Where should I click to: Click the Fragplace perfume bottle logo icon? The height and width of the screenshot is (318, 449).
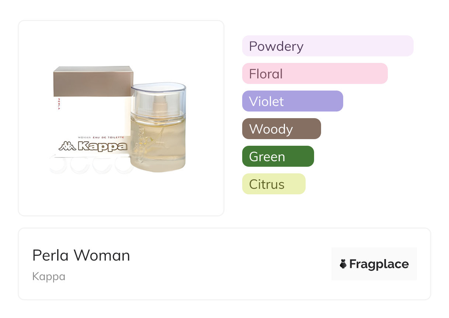(x=343, y=264)
